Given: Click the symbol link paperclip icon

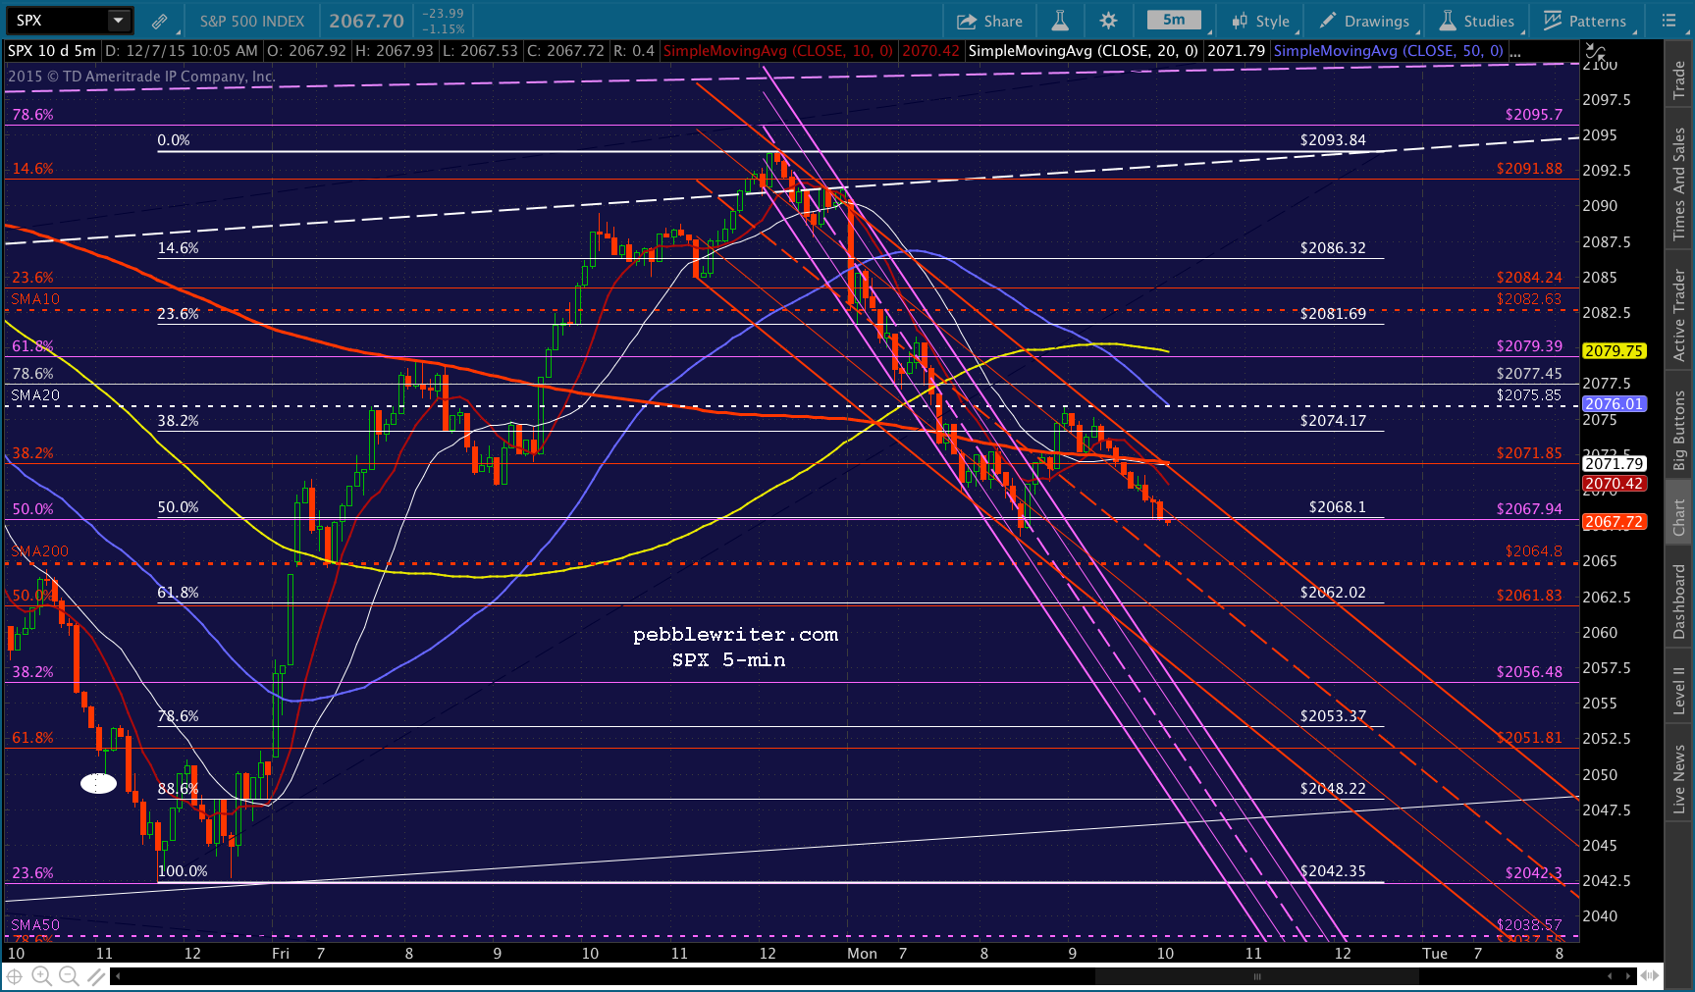Looking at the screenshot, I should click(x=160, y=21).
